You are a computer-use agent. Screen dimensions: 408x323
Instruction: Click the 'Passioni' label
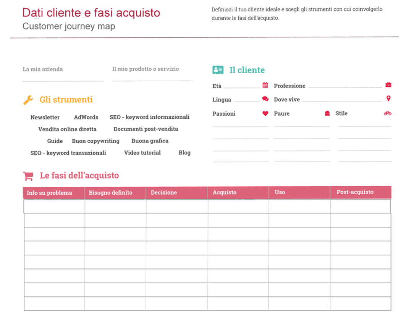point(224,114)
